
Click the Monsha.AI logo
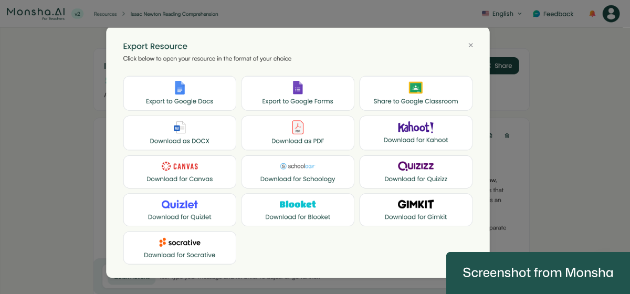click(36, 13)
